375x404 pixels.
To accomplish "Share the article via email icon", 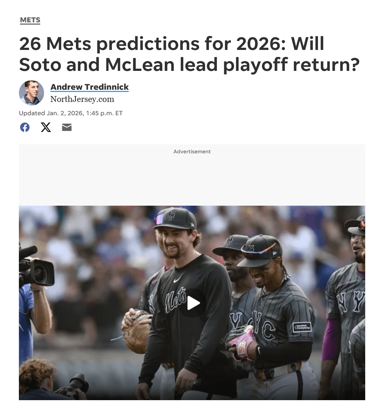I will 67,127.
